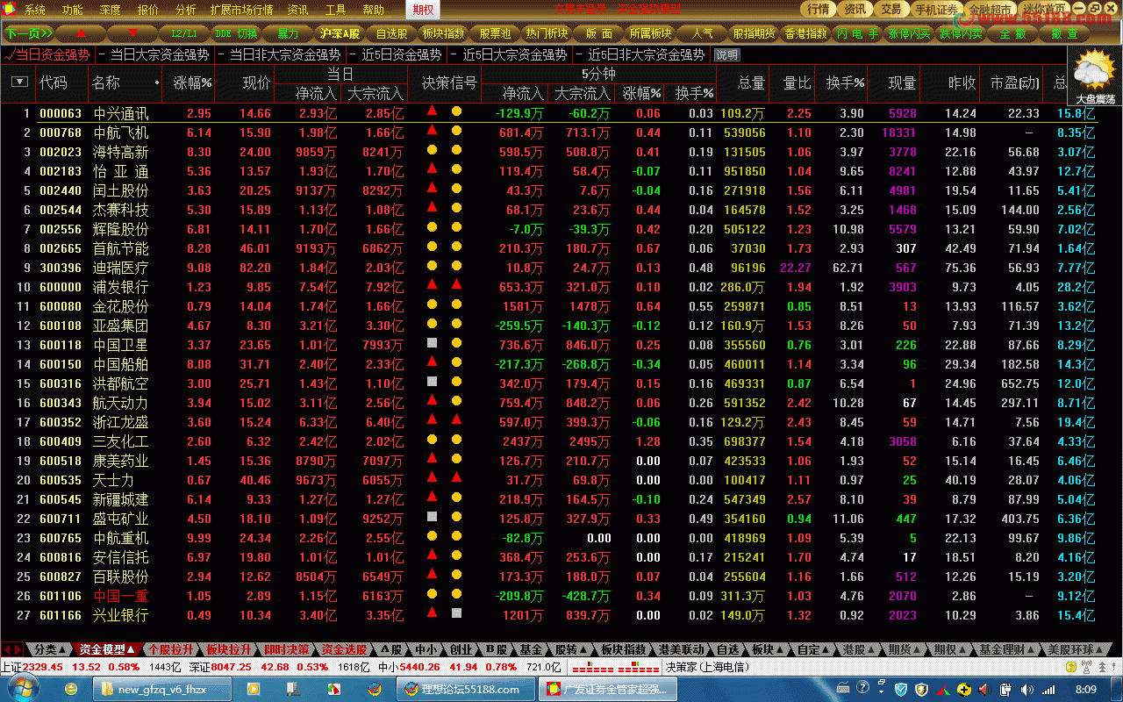Open the 扩展市场行情 menu

(x=241, y=11)
